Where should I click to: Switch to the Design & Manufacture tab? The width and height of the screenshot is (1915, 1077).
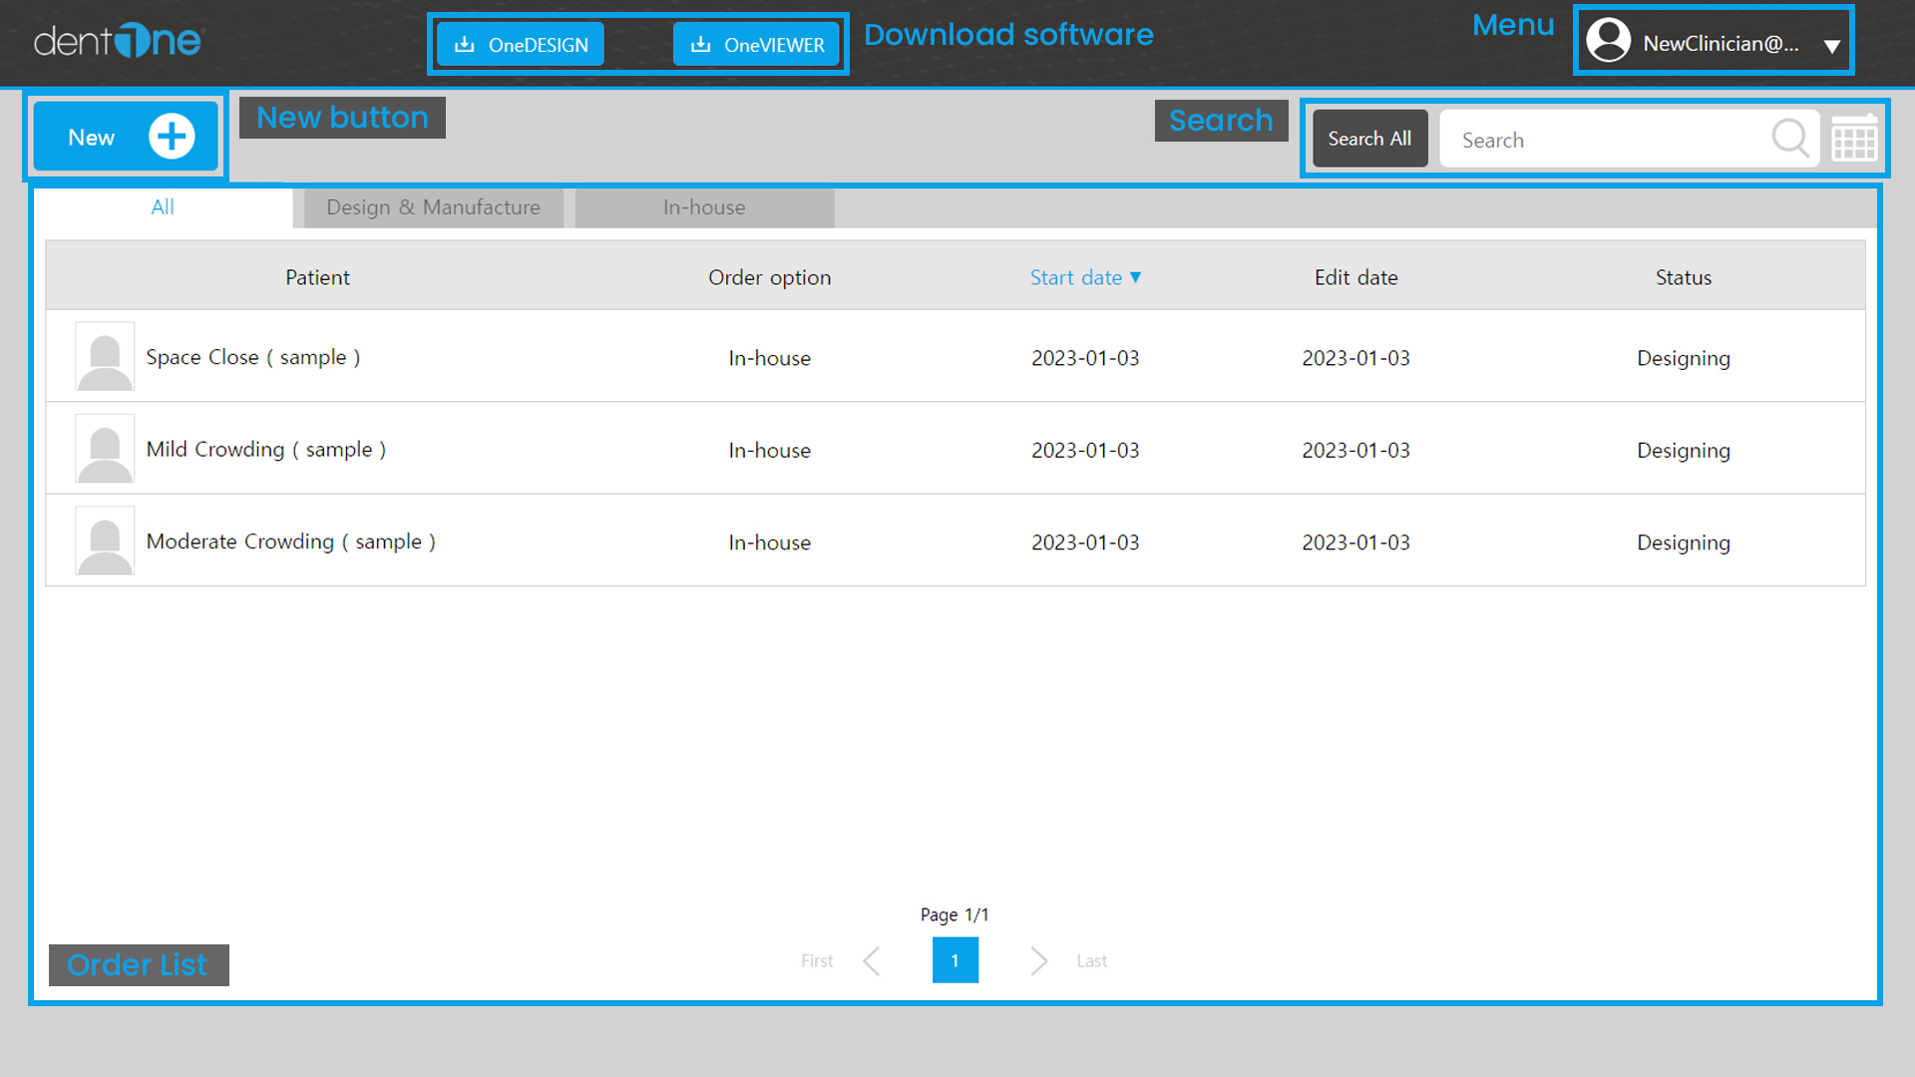[433, 207]
